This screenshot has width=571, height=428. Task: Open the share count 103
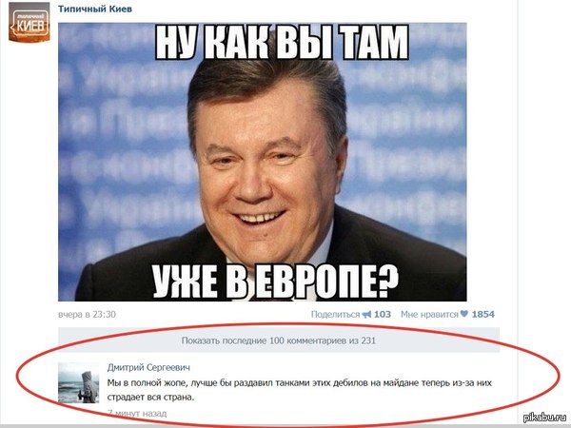tap(383, 314)
